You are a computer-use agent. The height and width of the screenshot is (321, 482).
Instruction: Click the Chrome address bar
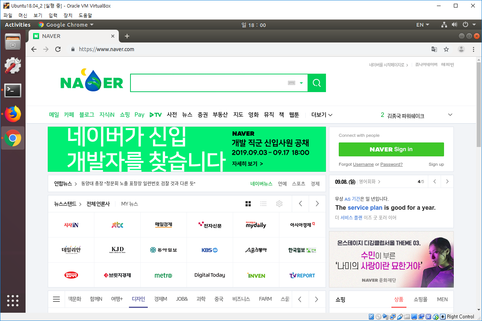pos(248,49)
